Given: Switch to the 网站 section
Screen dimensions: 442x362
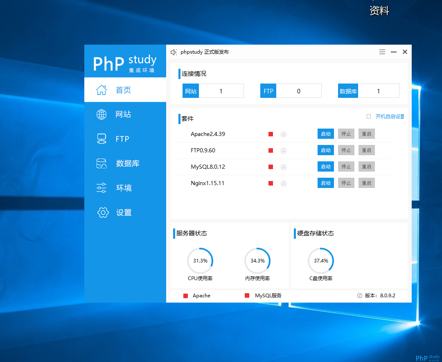Looking at the screenshot, I should (x=125, y=114).
